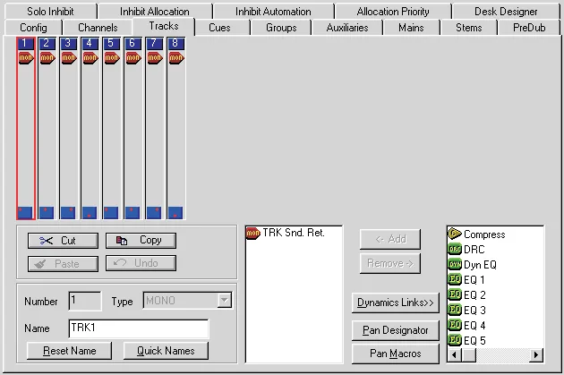
Task: Click the module list horizontal scrollbar thumb
Action: pos(469,355)
